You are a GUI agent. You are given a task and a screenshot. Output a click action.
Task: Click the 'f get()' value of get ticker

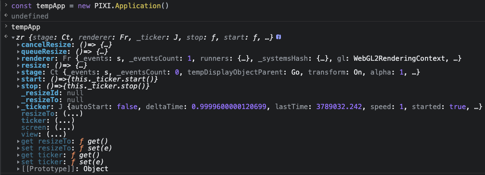tap(85, 155)
